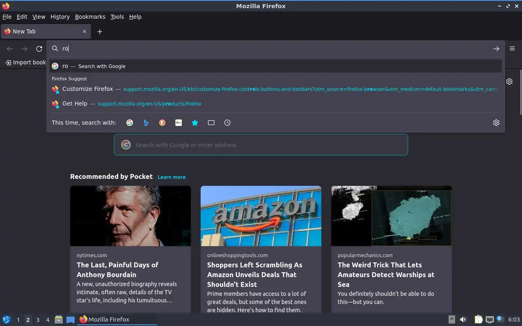Screen dimensions: 522x326
Task: Focus the page's Google search box
Action: [261, 145]
